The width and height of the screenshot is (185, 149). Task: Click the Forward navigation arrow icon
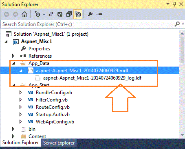[x=15, y=14]
